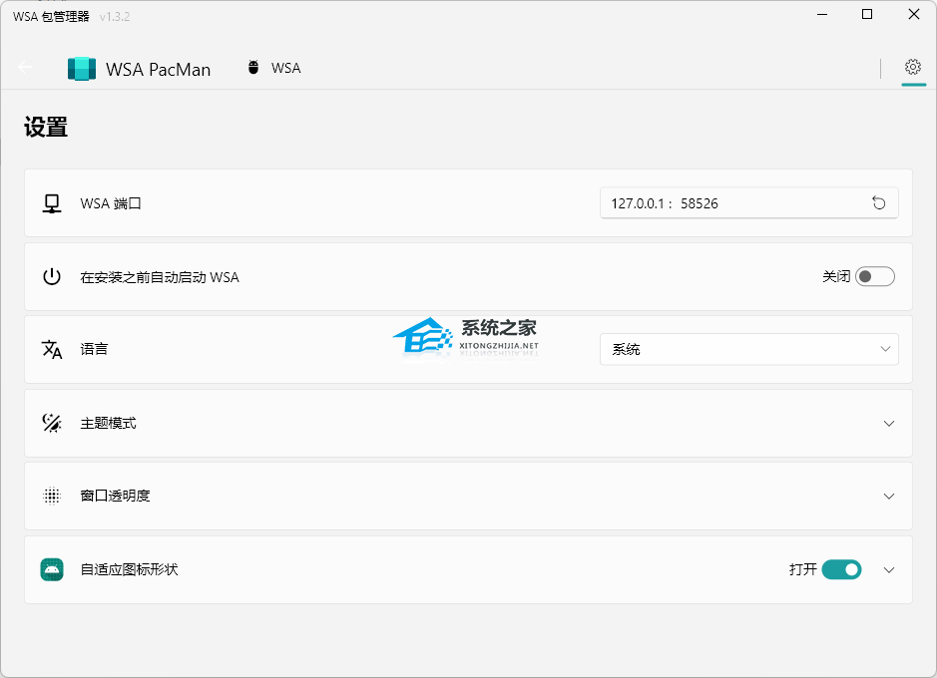937x678 pixels.
Task: Open the settings gear icon
Action: (912, 67)
